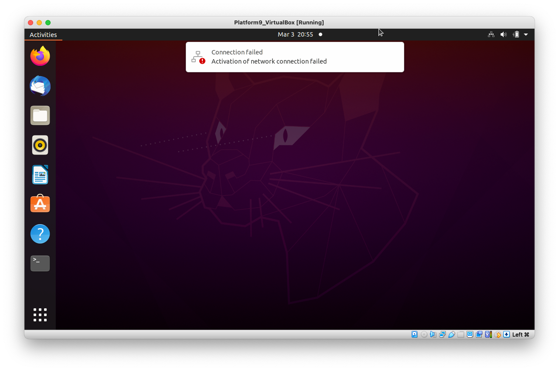This screenshot has width=559, height=371.
Task: Click VirtualBox audio indicator in status bar
Action: click(433, 334)
